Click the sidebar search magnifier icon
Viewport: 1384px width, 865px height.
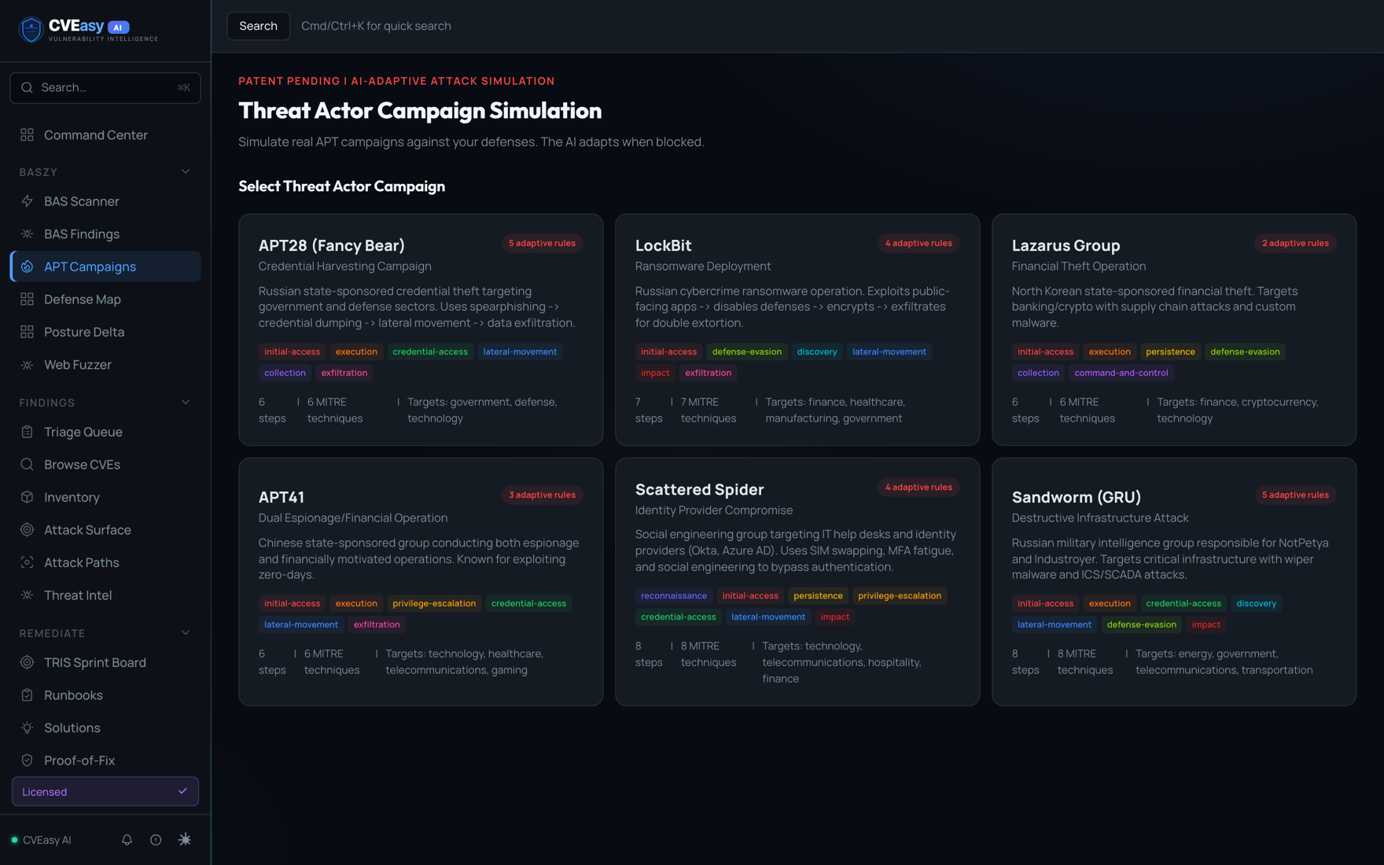pos(27,87)
